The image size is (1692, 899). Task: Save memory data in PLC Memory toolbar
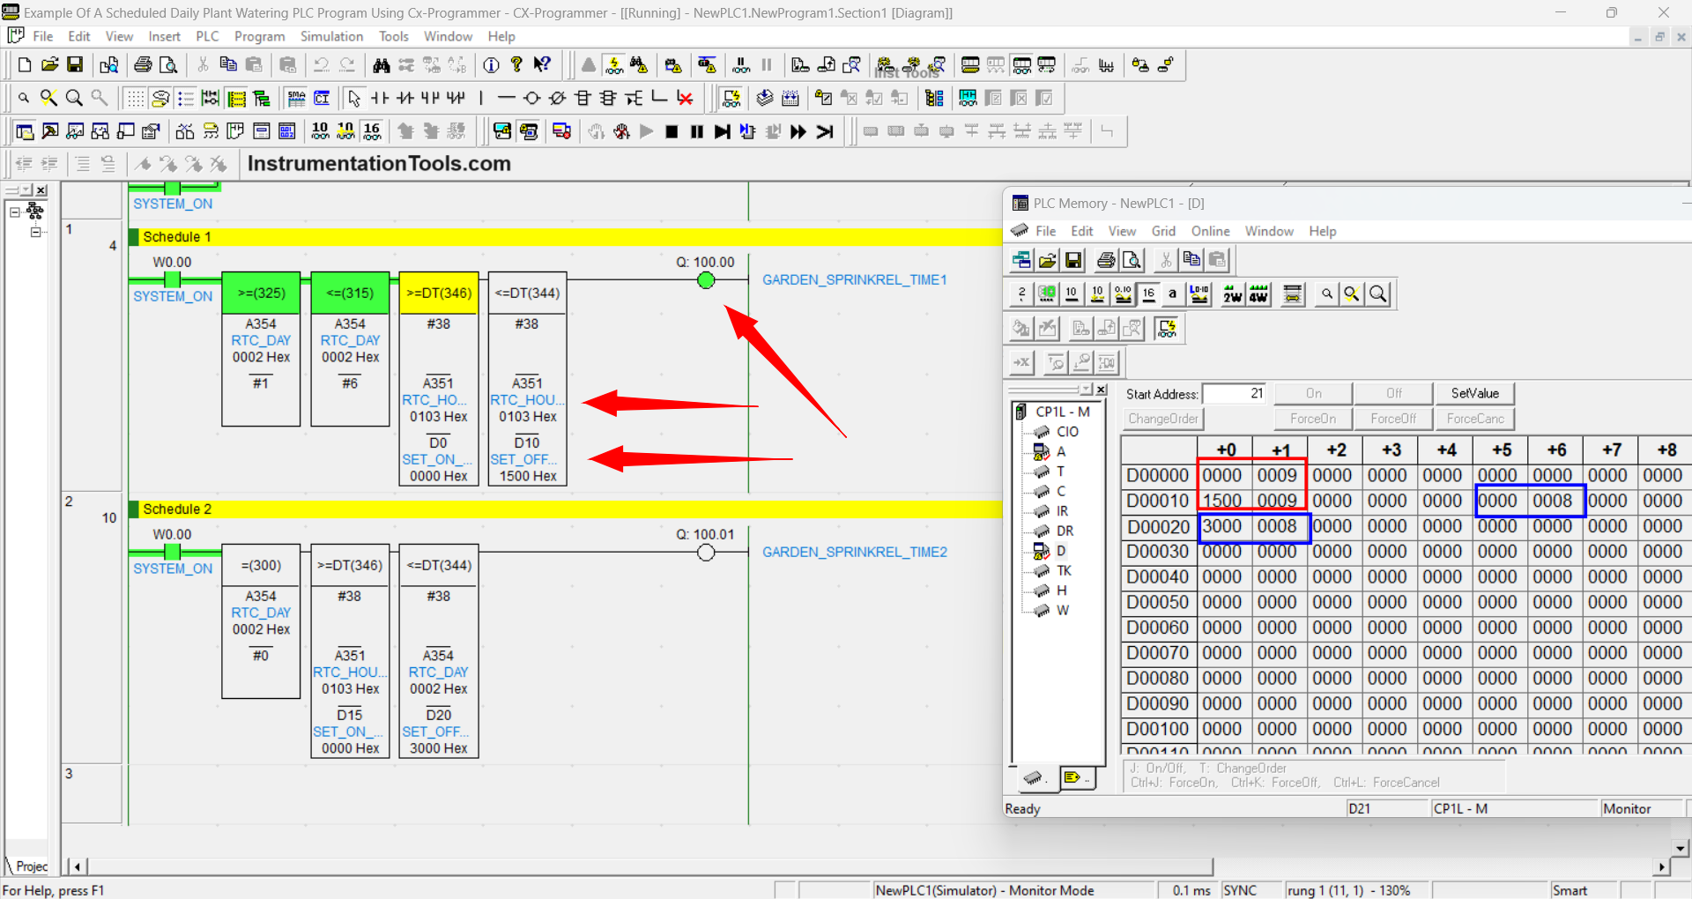coord(1073,260)
